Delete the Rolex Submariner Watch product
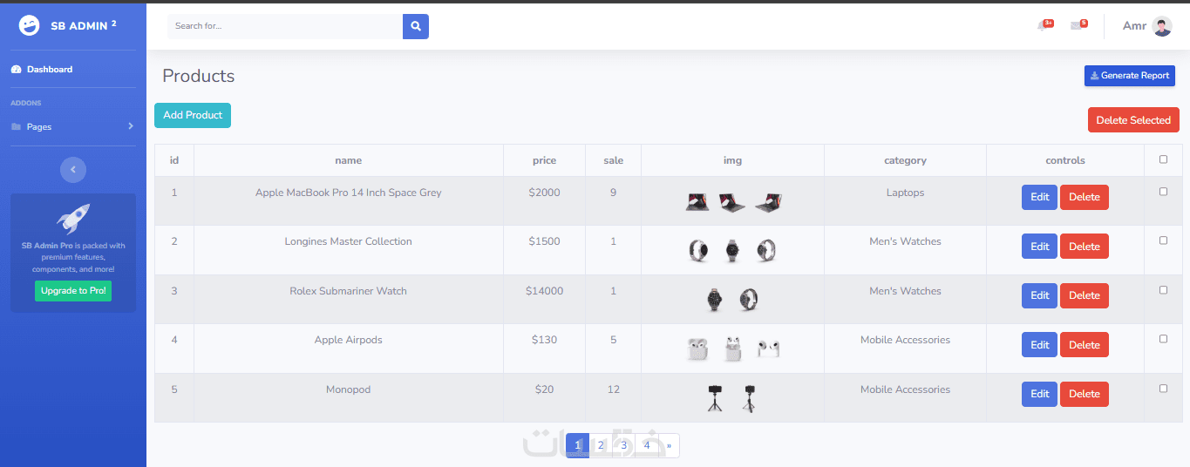The width and height of the screenshot is (1190, 467). pyautogui.click(x=1085, y=295)
